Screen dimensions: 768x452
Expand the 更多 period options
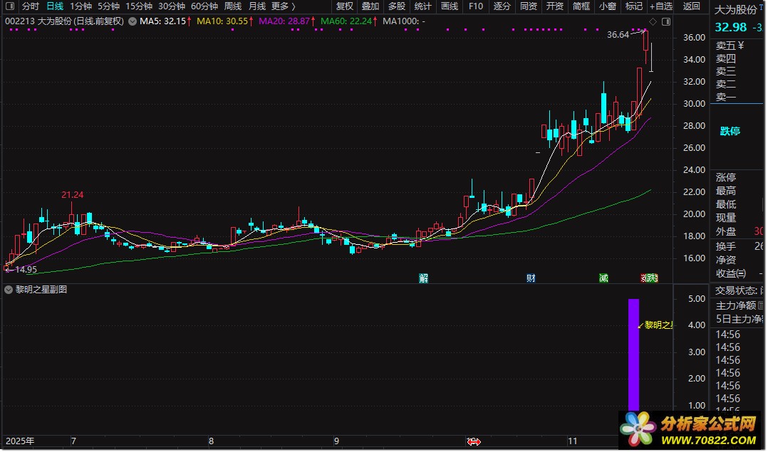(x=282, y=6)
